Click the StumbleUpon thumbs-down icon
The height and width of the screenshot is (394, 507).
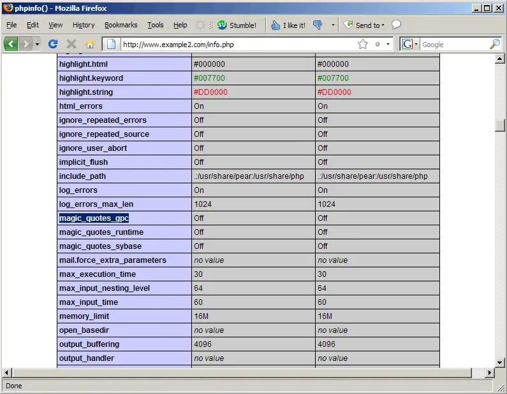[x=318, y=25]
